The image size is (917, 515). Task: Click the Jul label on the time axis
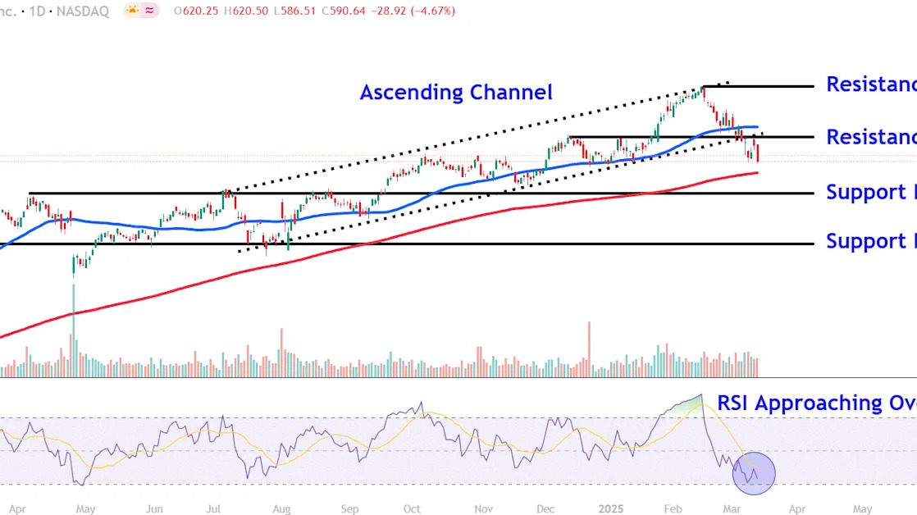213,509
